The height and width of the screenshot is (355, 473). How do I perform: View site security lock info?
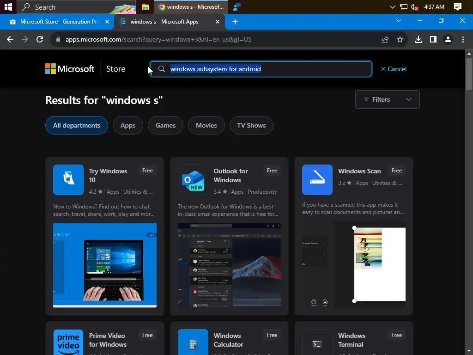coord(58,40)
